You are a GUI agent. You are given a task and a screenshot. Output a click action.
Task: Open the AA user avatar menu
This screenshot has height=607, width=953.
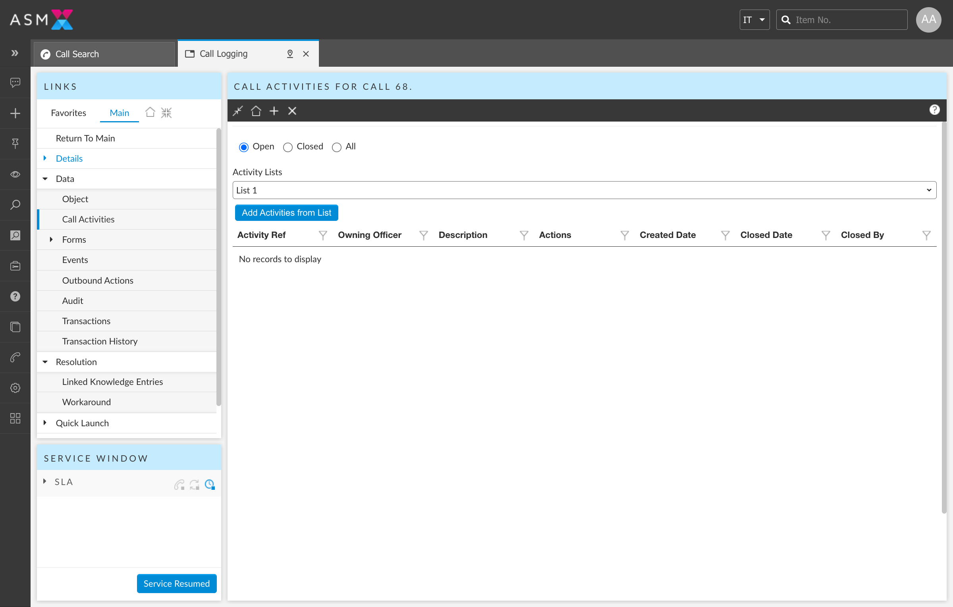(928, 20)
